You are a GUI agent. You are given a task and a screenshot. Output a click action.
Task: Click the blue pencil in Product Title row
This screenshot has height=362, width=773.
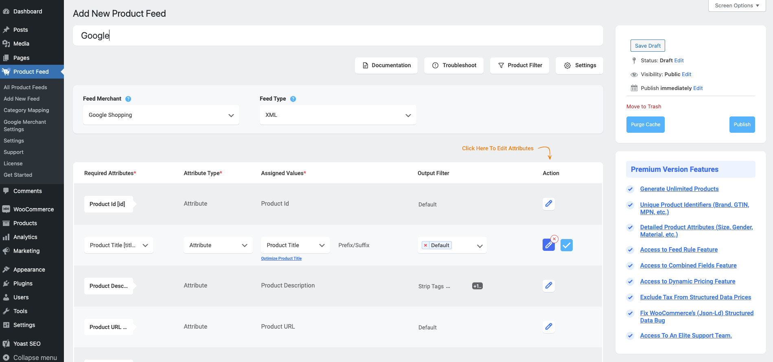(548, 245)
